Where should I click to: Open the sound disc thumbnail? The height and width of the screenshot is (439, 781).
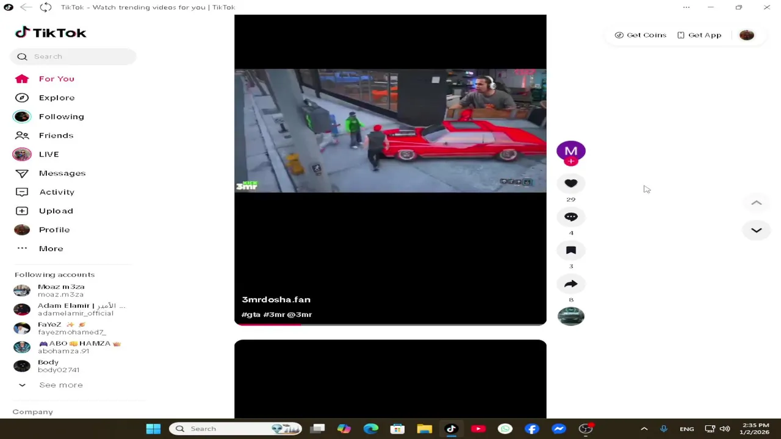570,316
